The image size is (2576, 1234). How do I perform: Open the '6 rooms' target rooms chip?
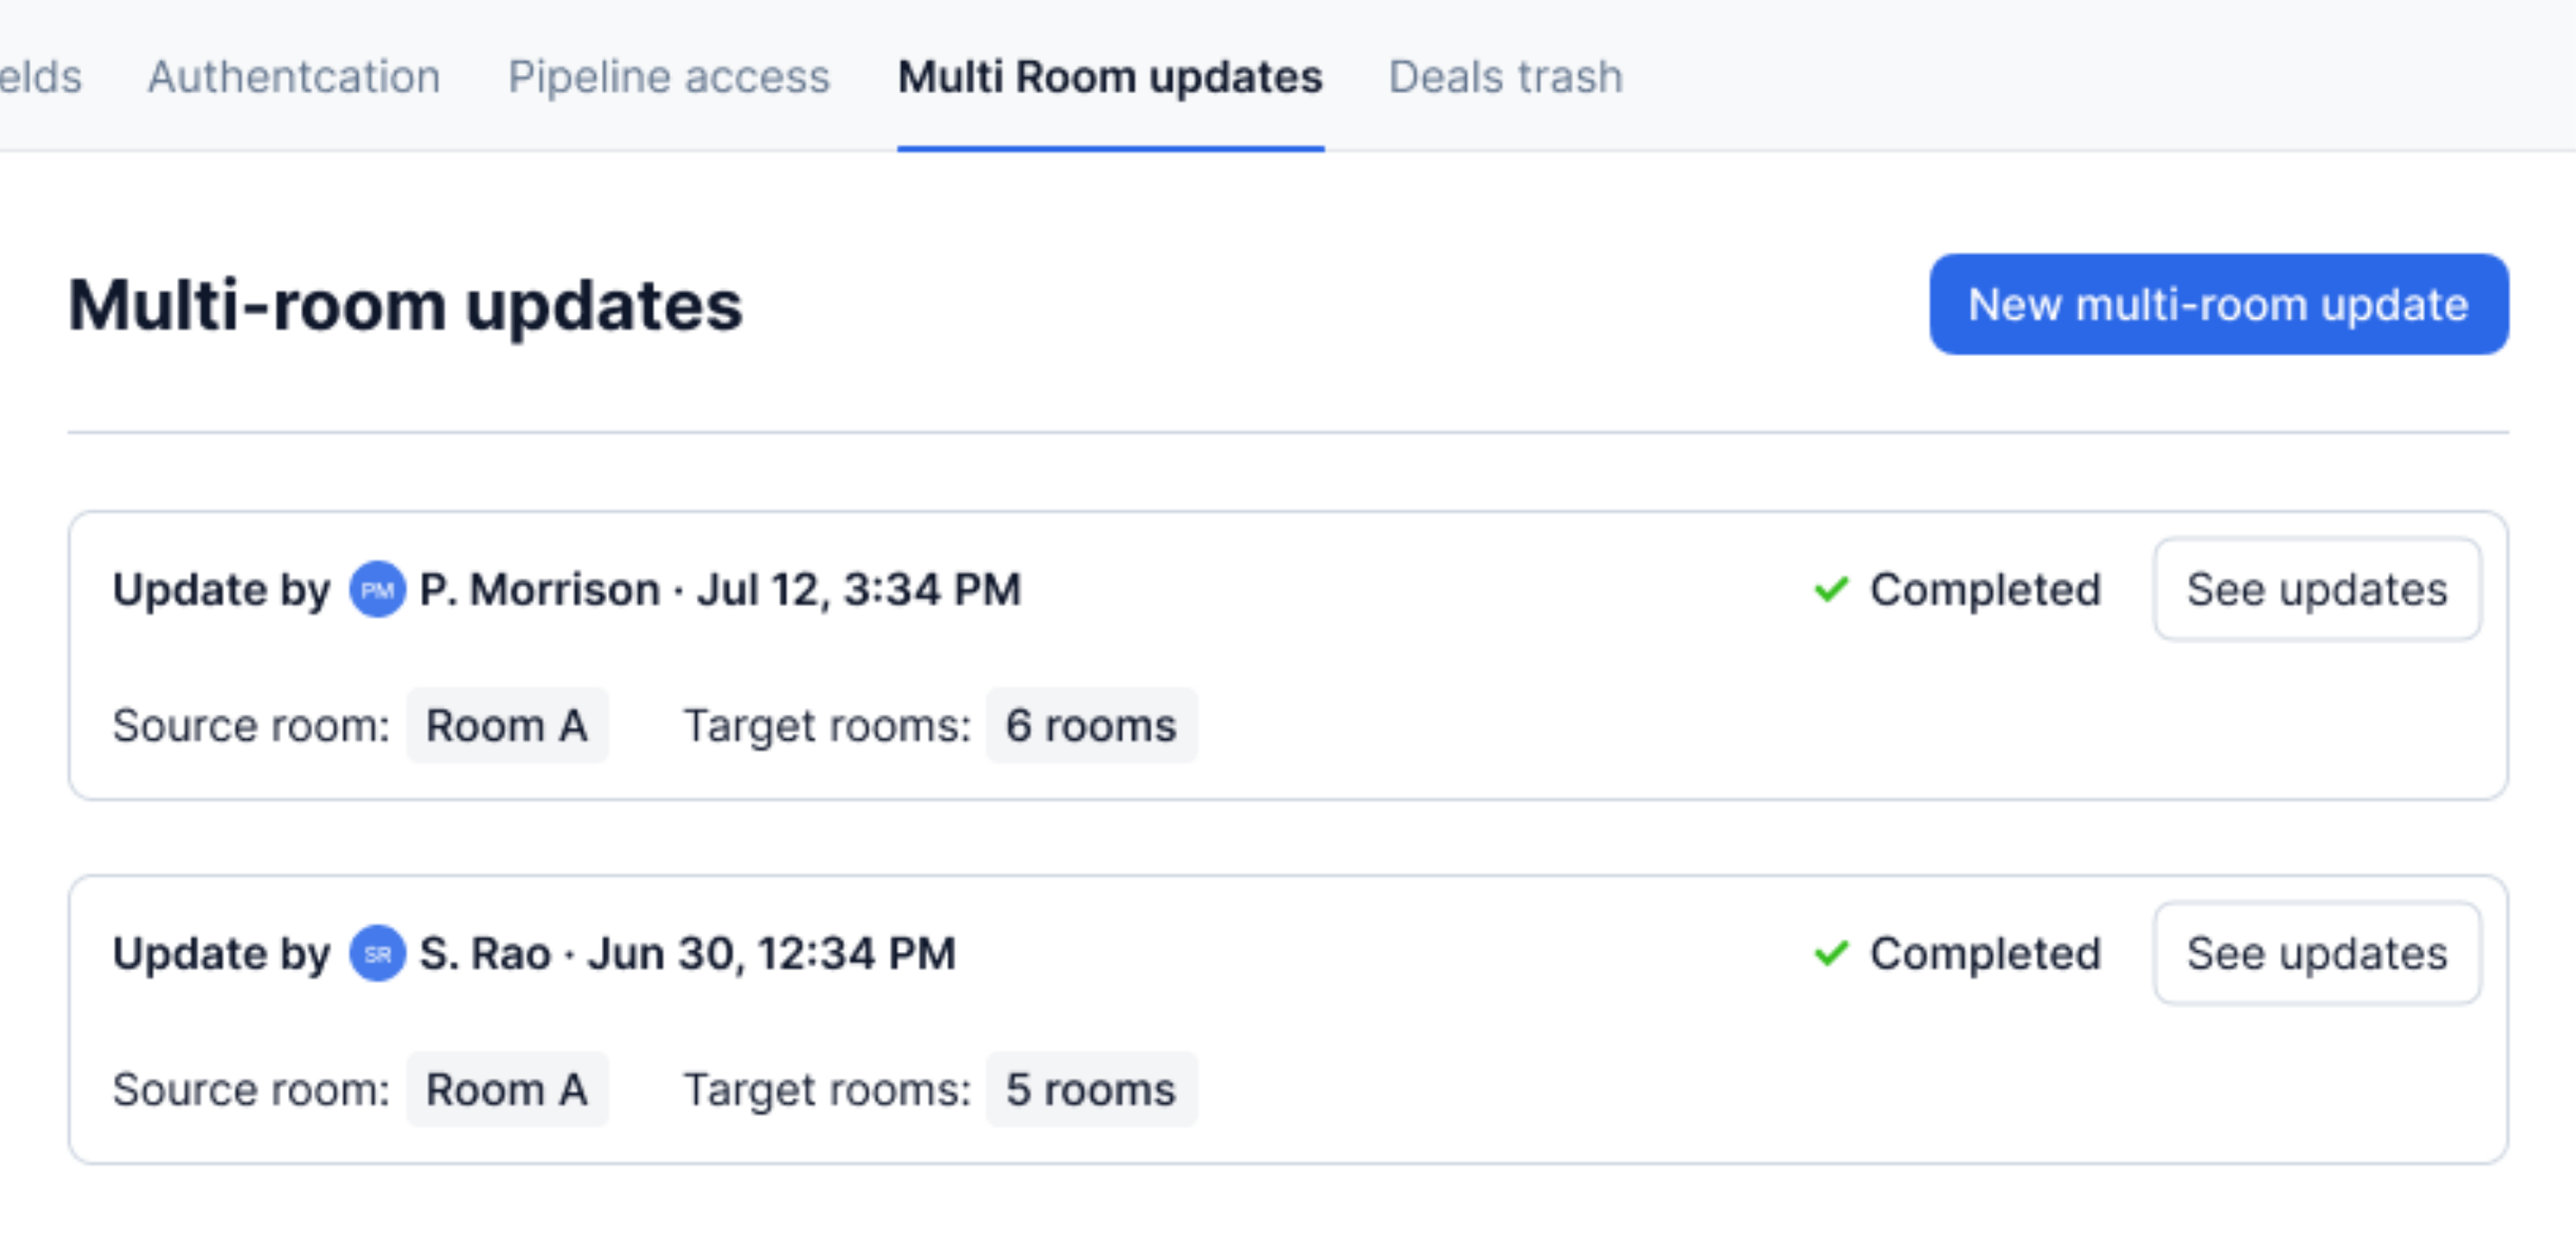1091,725
